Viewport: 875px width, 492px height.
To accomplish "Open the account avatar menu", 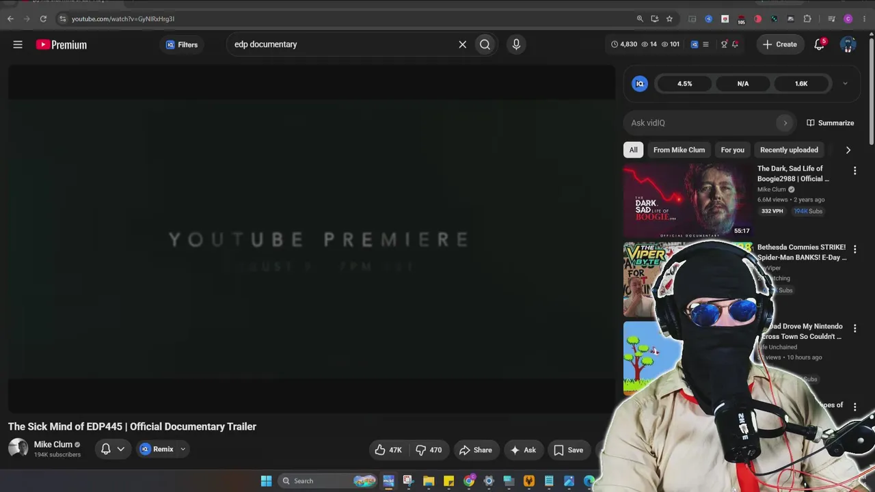I will (x=848, y=44).
